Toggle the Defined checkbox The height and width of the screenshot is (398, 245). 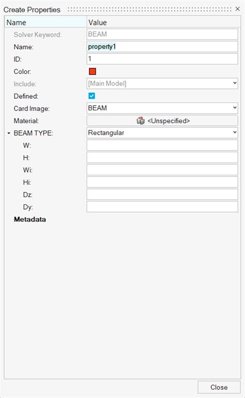(92, 96)
